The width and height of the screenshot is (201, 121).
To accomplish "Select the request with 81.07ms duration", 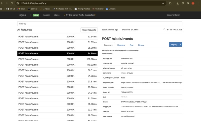I will [57, 42].
